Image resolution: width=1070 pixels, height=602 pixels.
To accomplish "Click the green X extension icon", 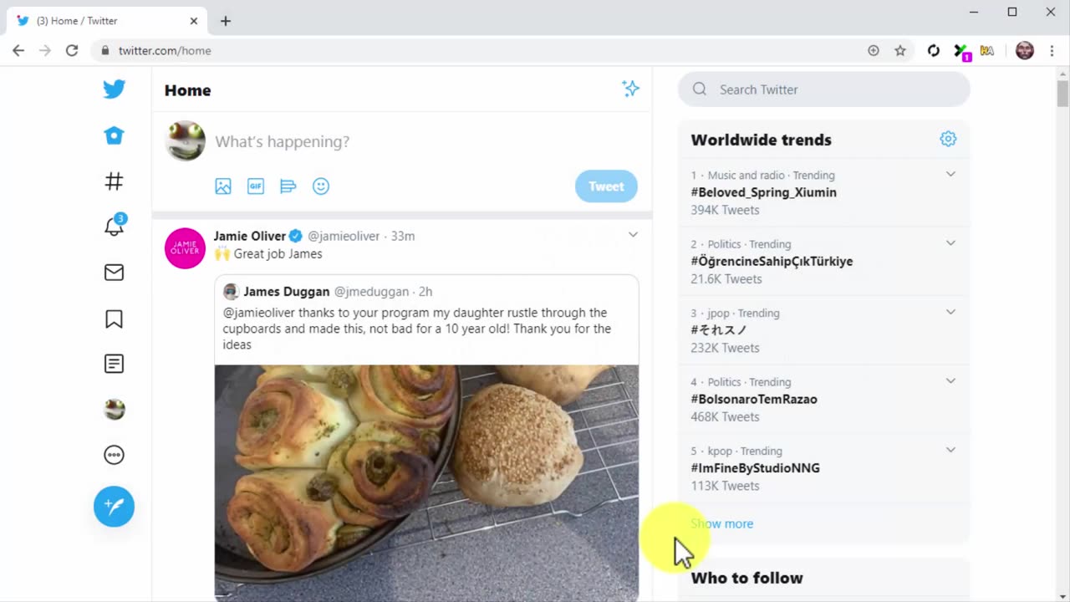I will tap(961, 51).
